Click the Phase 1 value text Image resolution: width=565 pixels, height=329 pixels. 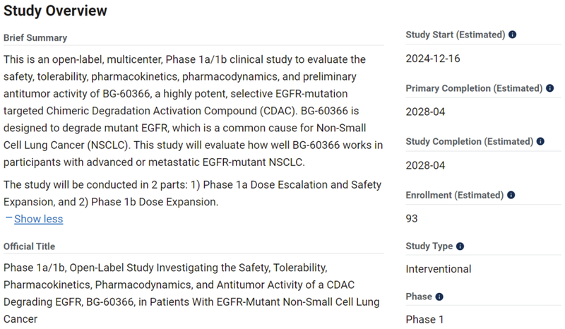[x=425, y=319]
